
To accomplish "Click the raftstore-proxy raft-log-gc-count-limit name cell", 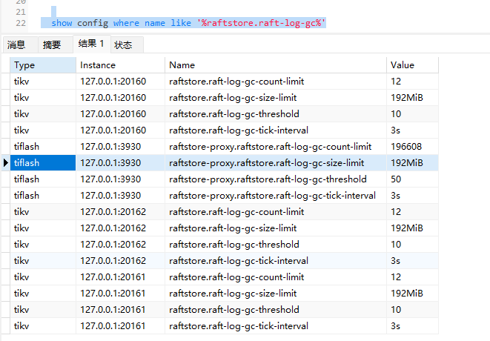I will [x=270, y=147].
